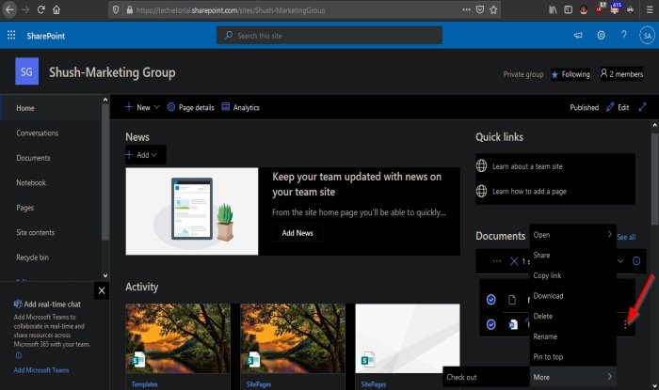Open Notebook in the left navigation
Image resolution: width=659 pixels, height=390 pixels.
pos(31,182)
